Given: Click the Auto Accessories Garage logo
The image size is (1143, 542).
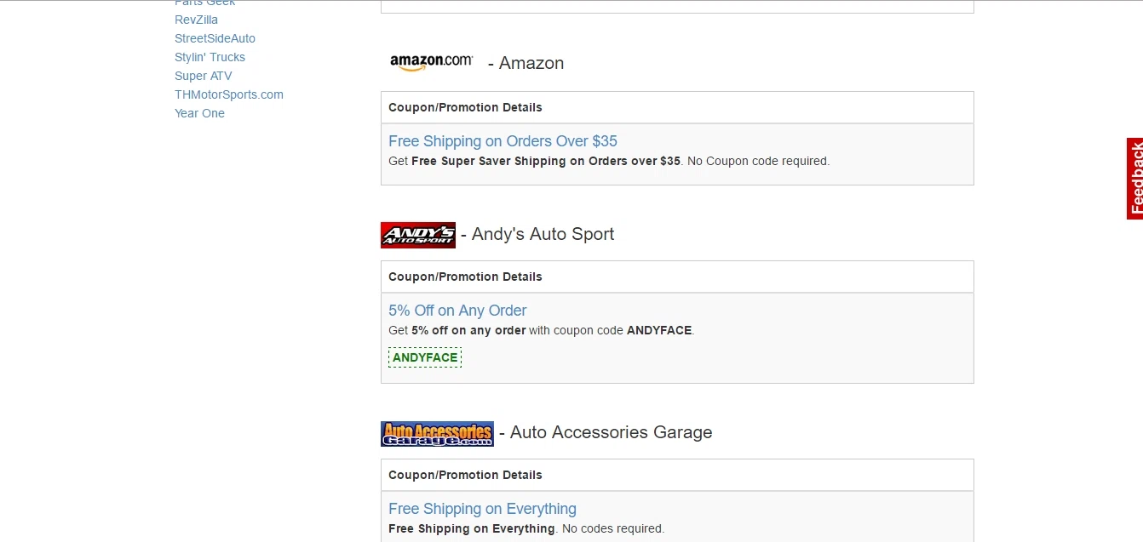Looking at the screenshot, I should (437, 434).
